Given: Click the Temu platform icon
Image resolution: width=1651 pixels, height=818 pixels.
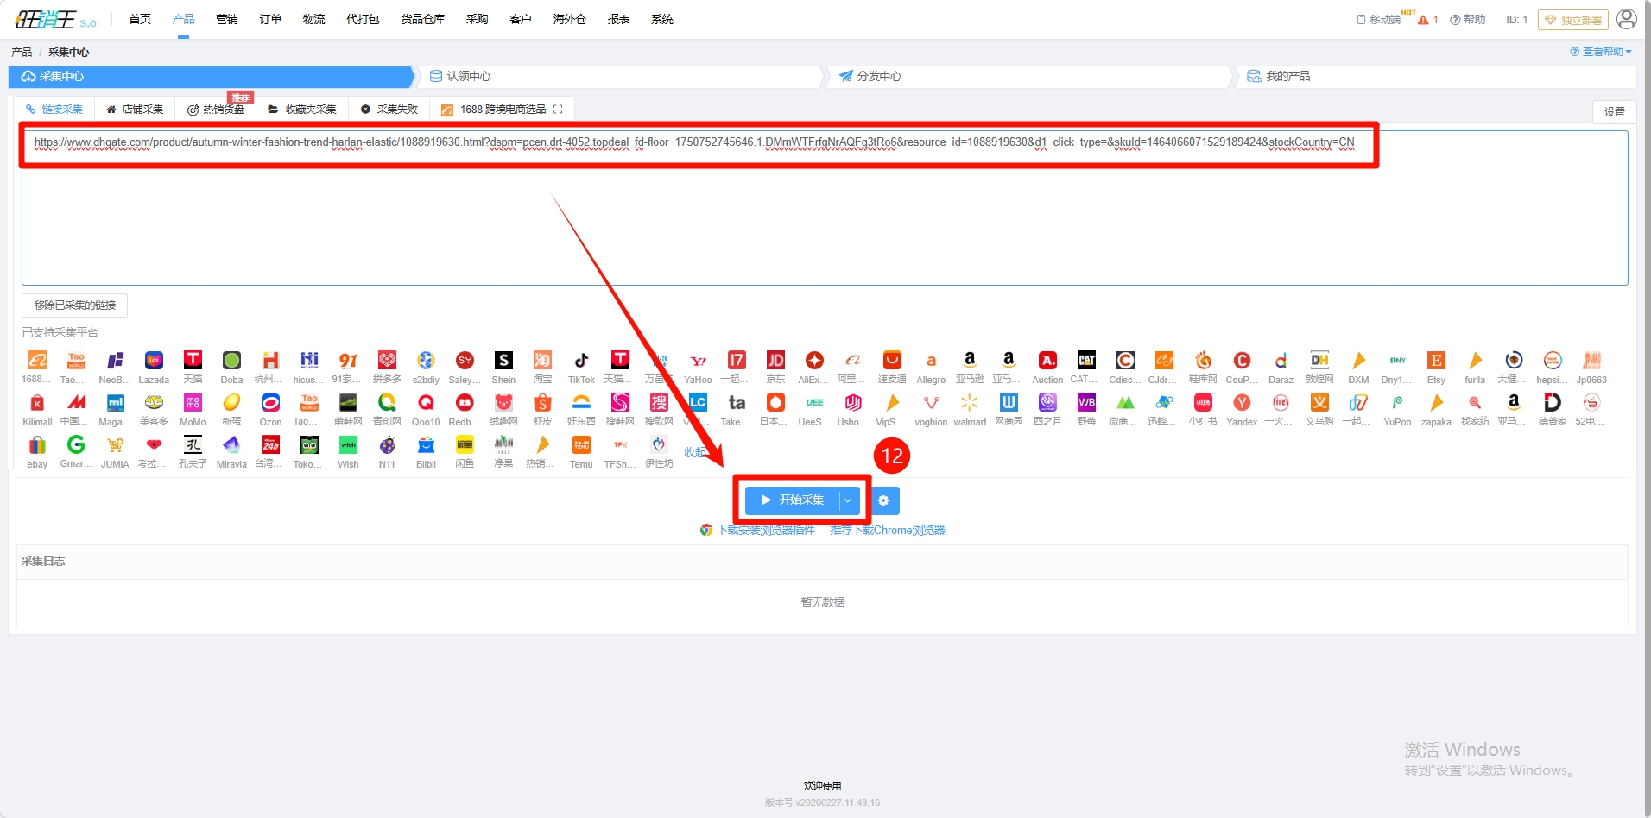Looking at the screenshot, I should tap(581, 445).
